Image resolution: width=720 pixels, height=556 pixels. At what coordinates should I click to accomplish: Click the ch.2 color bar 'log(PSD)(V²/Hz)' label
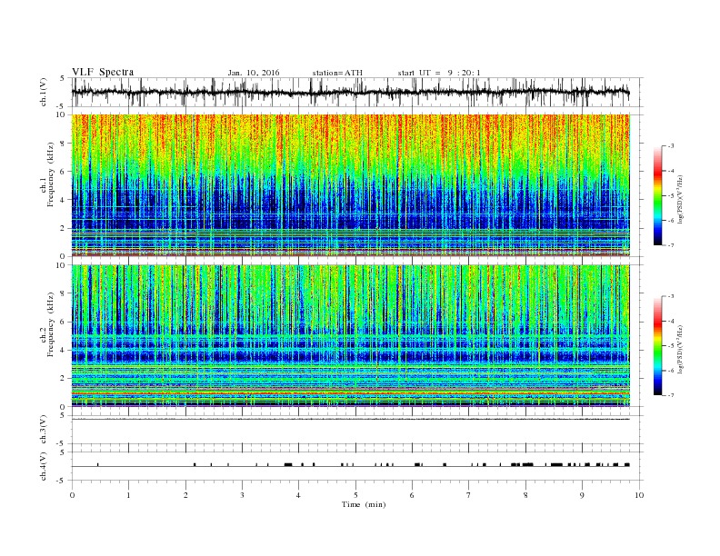680,348
